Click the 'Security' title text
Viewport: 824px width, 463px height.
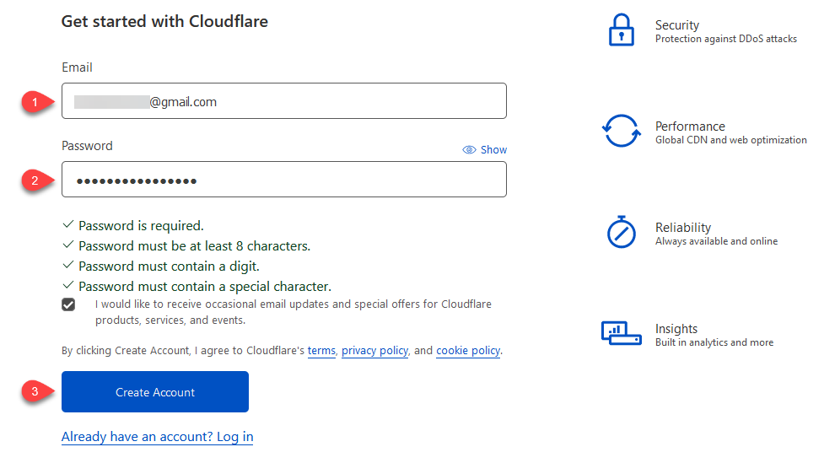click(x=677, y=25)
